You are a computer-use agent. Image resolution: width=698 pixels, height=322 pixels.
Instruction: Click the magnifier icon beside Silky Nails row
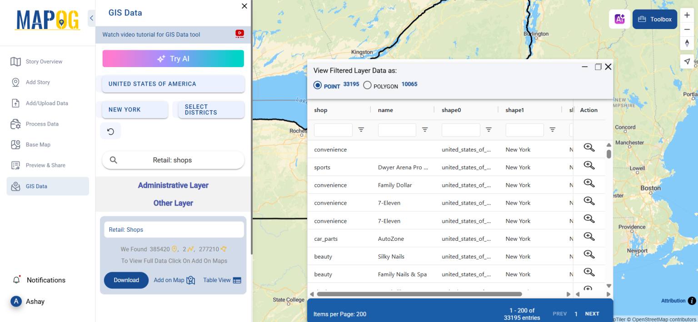[x=589, y=254]
